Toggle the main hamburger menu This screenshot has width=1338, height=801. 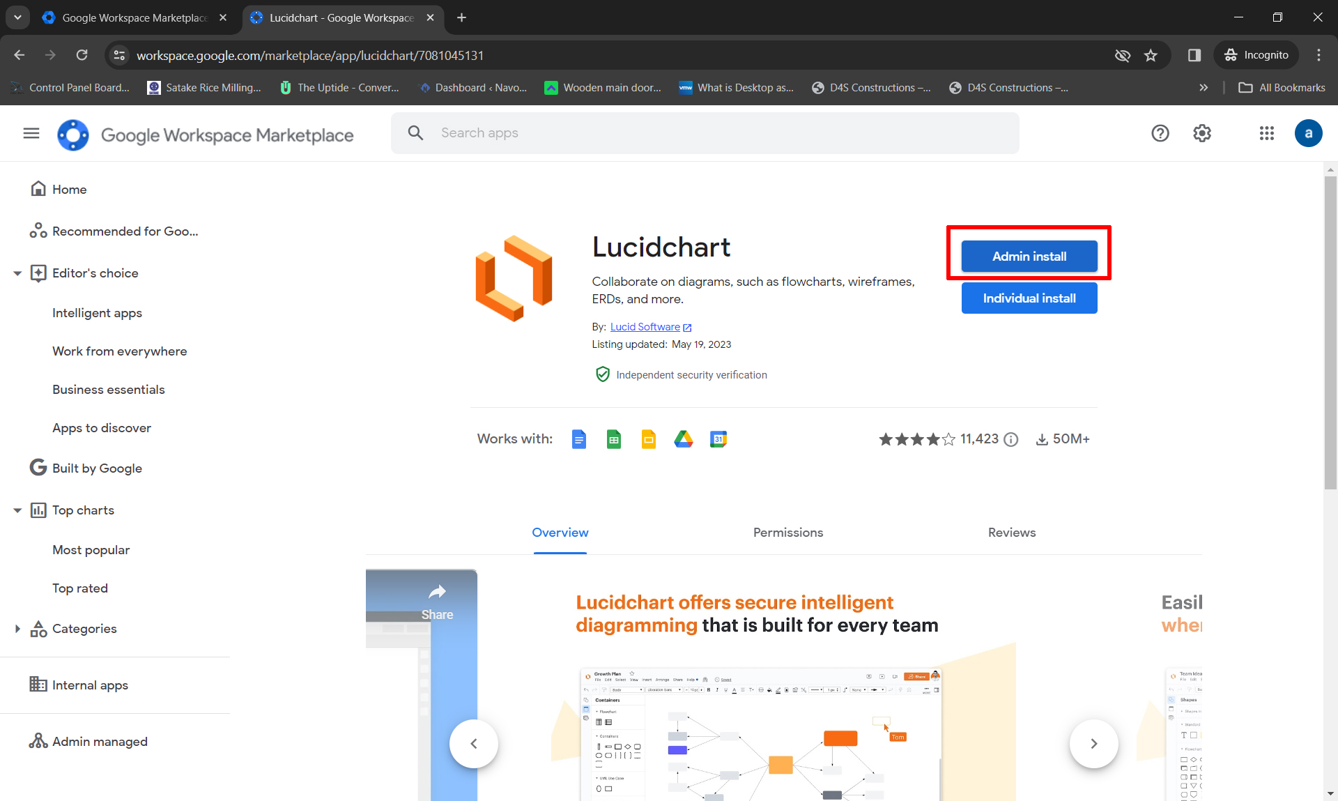tap(31, 133)
